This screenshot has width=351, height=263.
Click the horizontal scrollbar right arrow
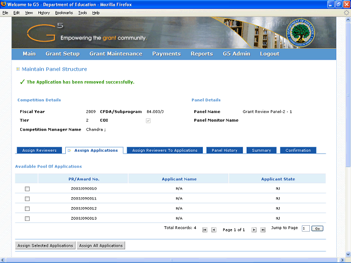(342, 260)
